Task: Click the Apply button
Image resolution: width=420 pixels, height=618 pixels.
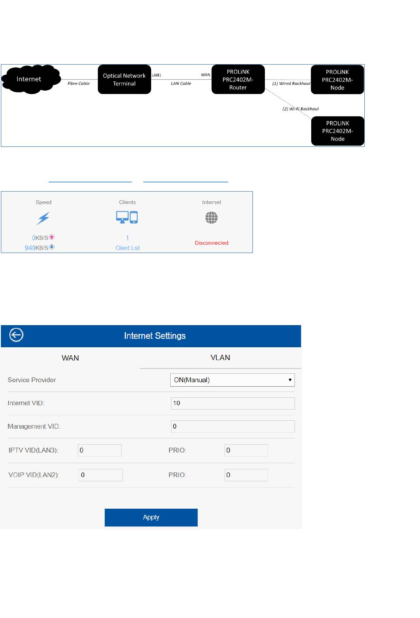Action: click(x=151, y=518)
